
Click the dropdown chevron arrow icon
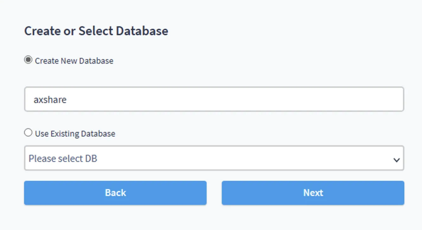(x=396, y=160)
